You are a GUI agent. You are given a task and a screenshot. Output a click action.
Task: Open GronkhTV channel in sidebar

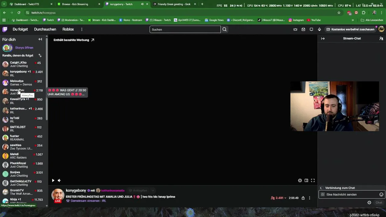(x=23, y=192)
